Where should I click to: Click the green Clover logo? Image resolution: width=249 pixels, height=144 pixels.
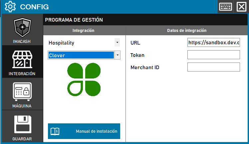coord(84,78)
